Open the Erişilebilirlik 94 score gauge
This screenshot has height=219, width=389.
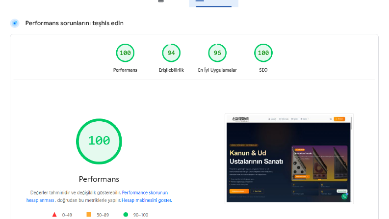(x=171, y=53)
